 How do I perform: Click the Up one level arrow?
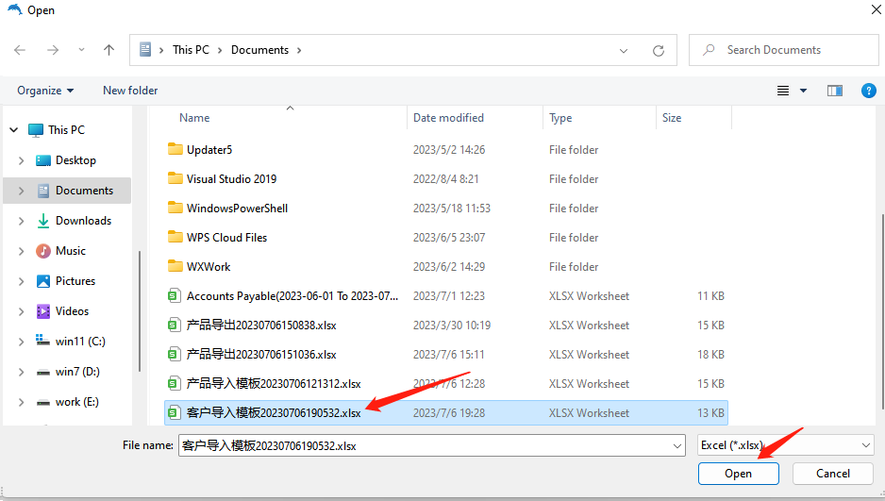click(109, 50)
